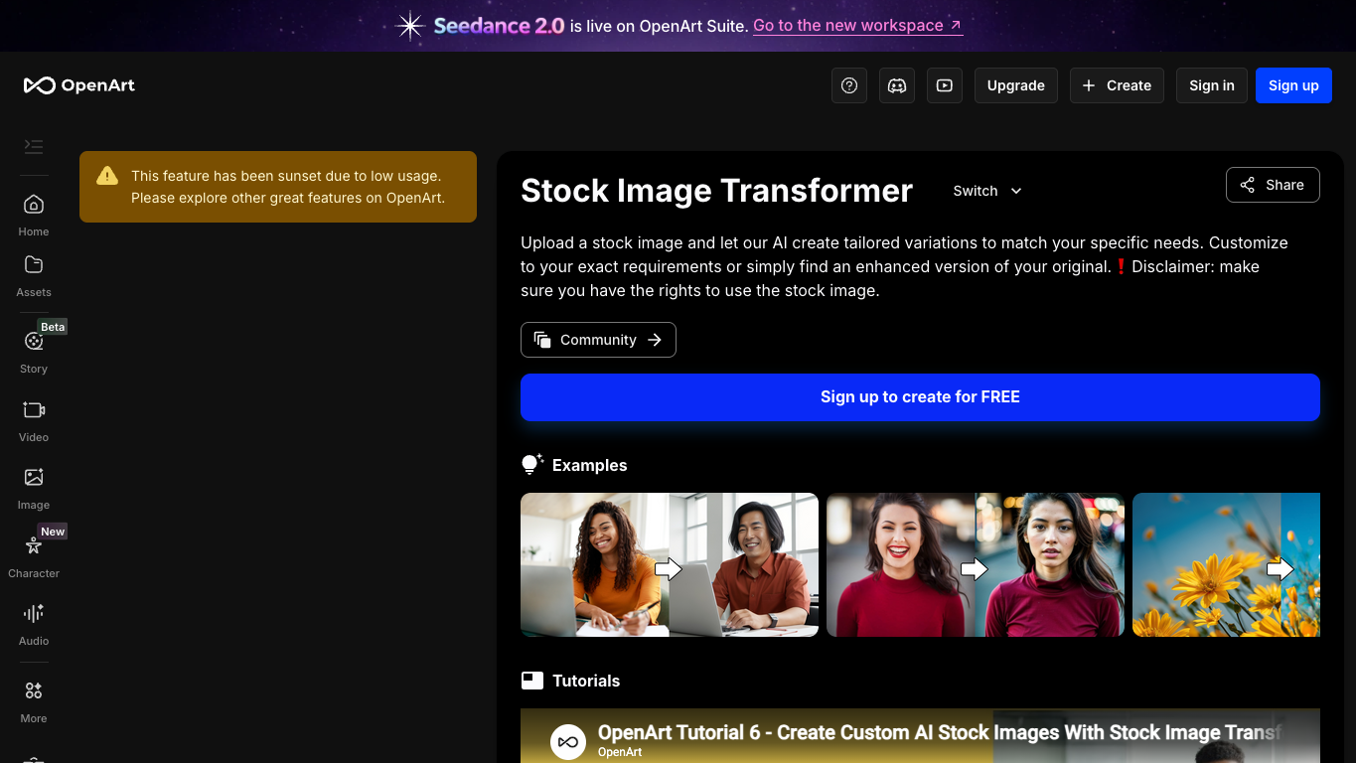The height and width of the screenshot is (763, 1356).
Task: Open the video tutorials play icon
Action: [x=945, y=85]
